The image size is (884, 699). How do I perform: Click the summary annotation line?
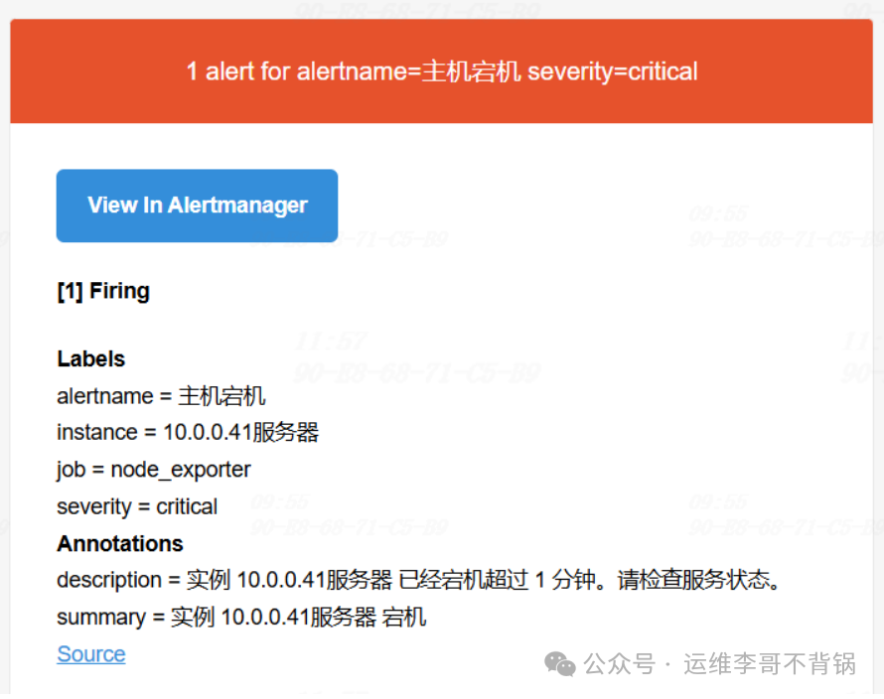point(241,618)
